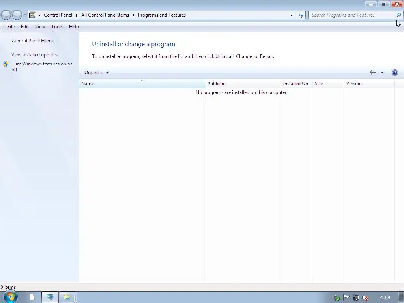Click the shield icon beside Windows features

[6, 64]
